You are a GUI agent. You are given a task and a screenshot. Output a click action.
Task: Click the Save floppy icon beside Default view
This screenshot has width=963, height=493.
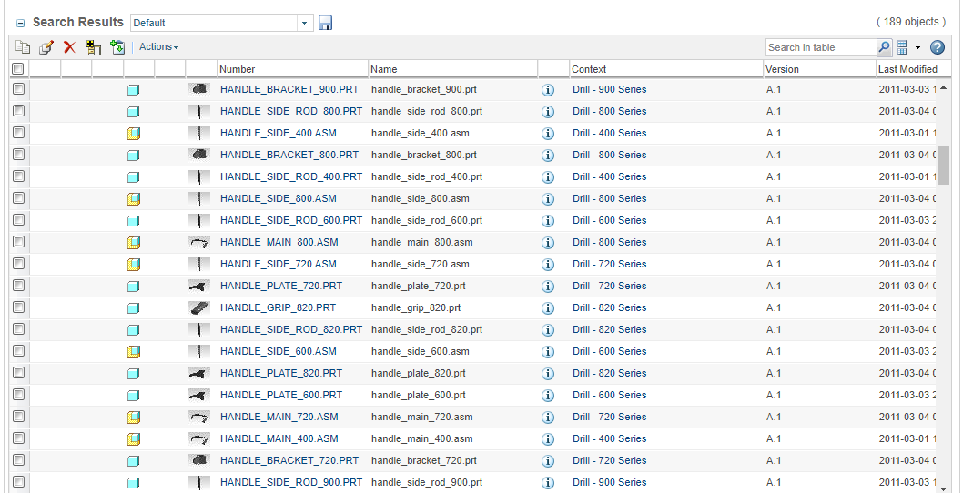click(x=326, y=24)
